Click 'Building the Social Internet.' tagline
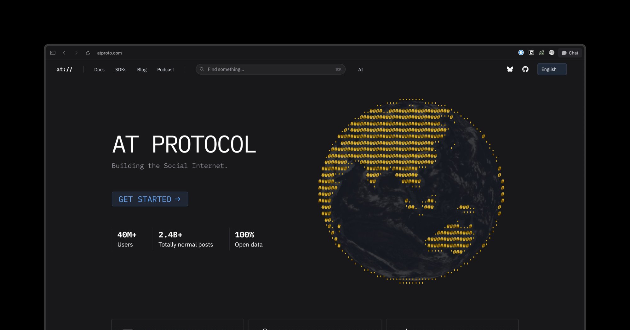The height and width of the screenshot is (330, 630). [x=169, y=166]
